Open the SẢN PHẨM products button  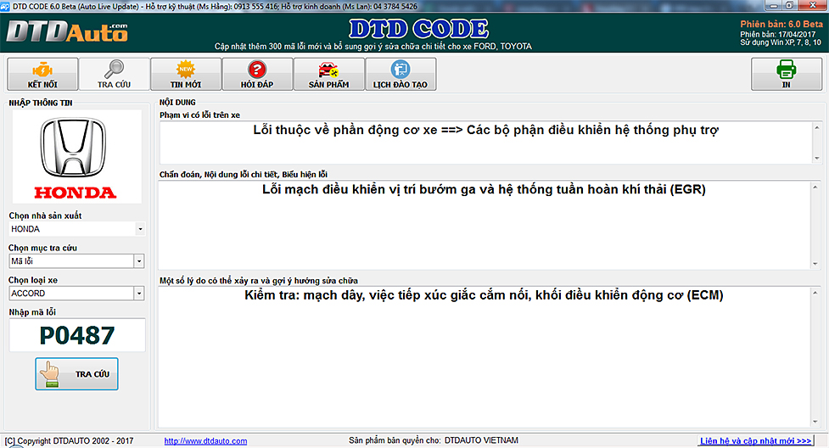click(329, 74)
